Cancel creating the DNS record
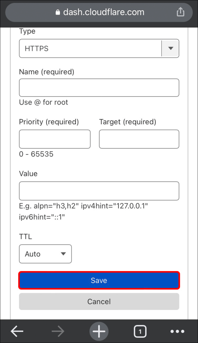This screenshot has width=198, height=343. (99, 301)
